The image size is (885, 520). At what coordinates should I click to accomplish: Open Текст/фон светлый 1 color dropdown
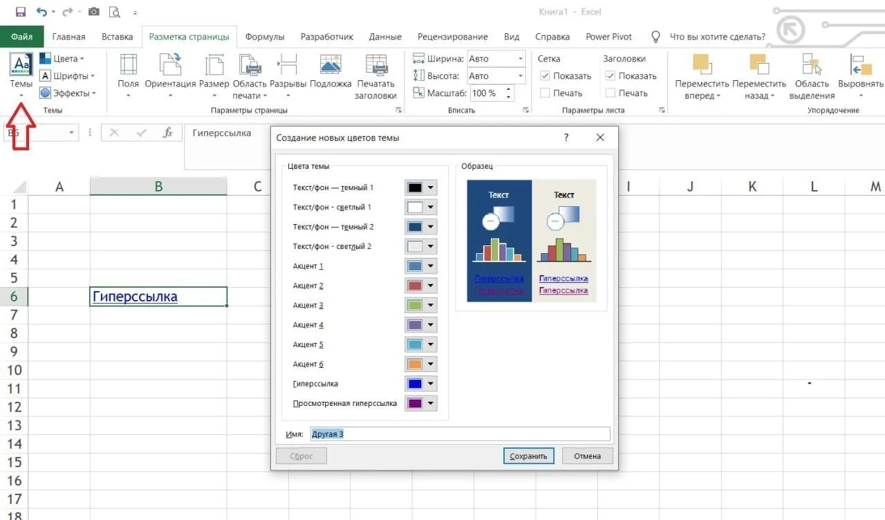click(431, 207)
